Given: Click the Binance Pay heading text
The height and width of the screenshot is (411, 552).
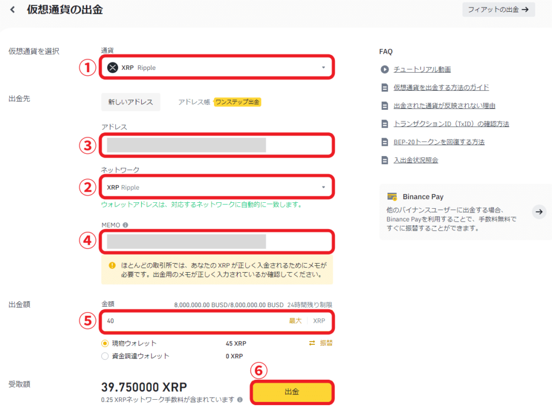Looking at the screenshot, I should (423, 197).
